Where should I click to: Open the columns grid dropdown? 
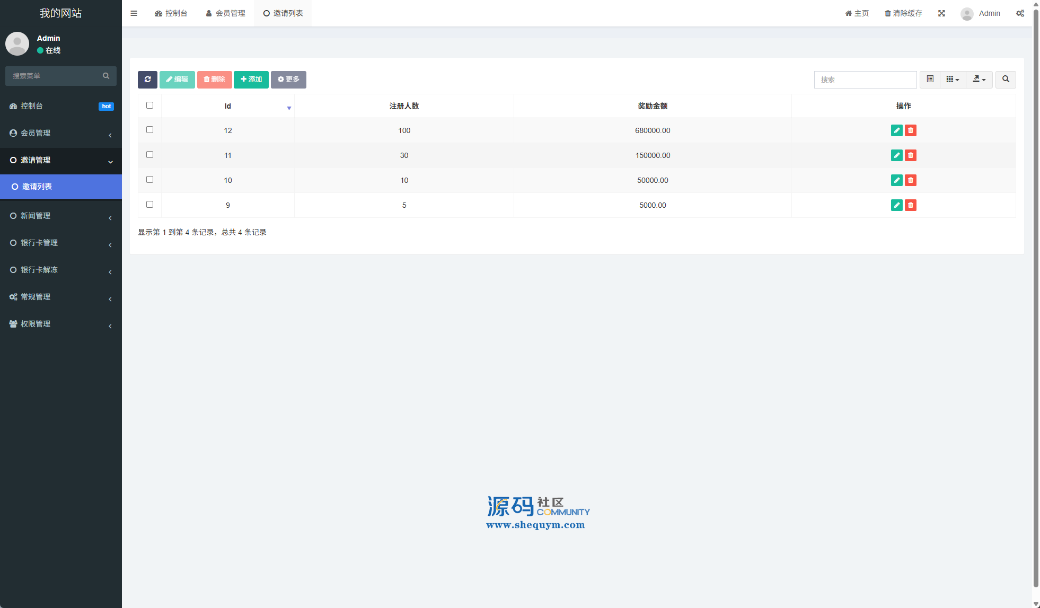click(953, 80)
